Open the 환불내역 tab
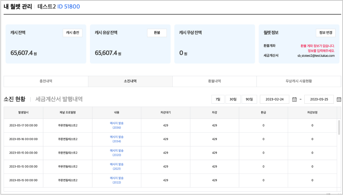The image size is (343, 195). click(214, 81)
